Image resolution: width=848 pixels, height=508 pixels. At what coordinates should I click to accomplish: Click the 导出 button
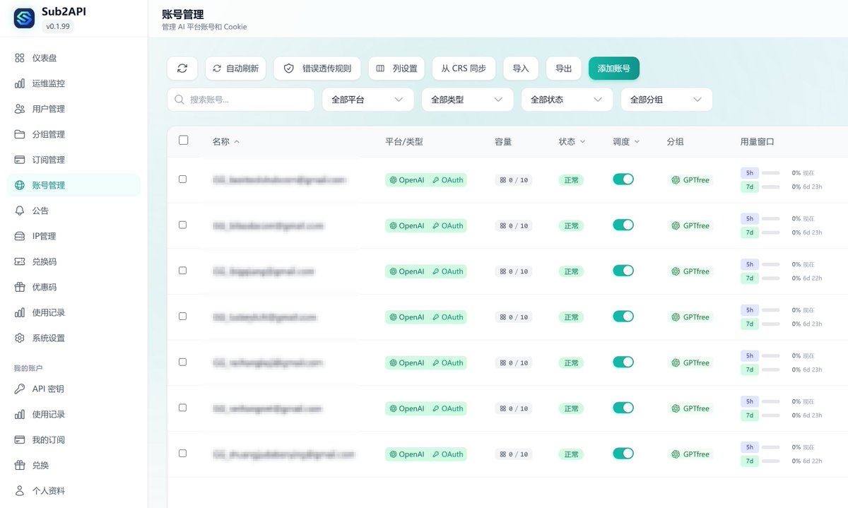(x=564, y=69)
